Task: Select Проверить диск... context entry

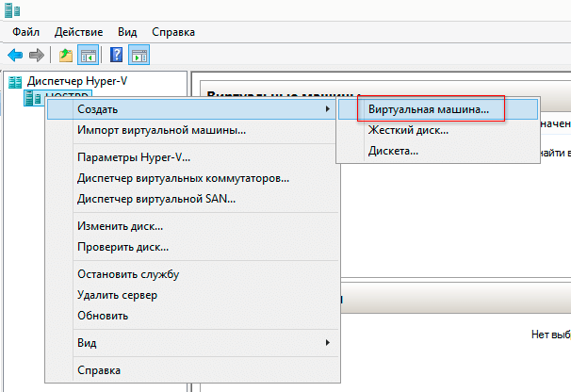Action: tap(193, 248)
